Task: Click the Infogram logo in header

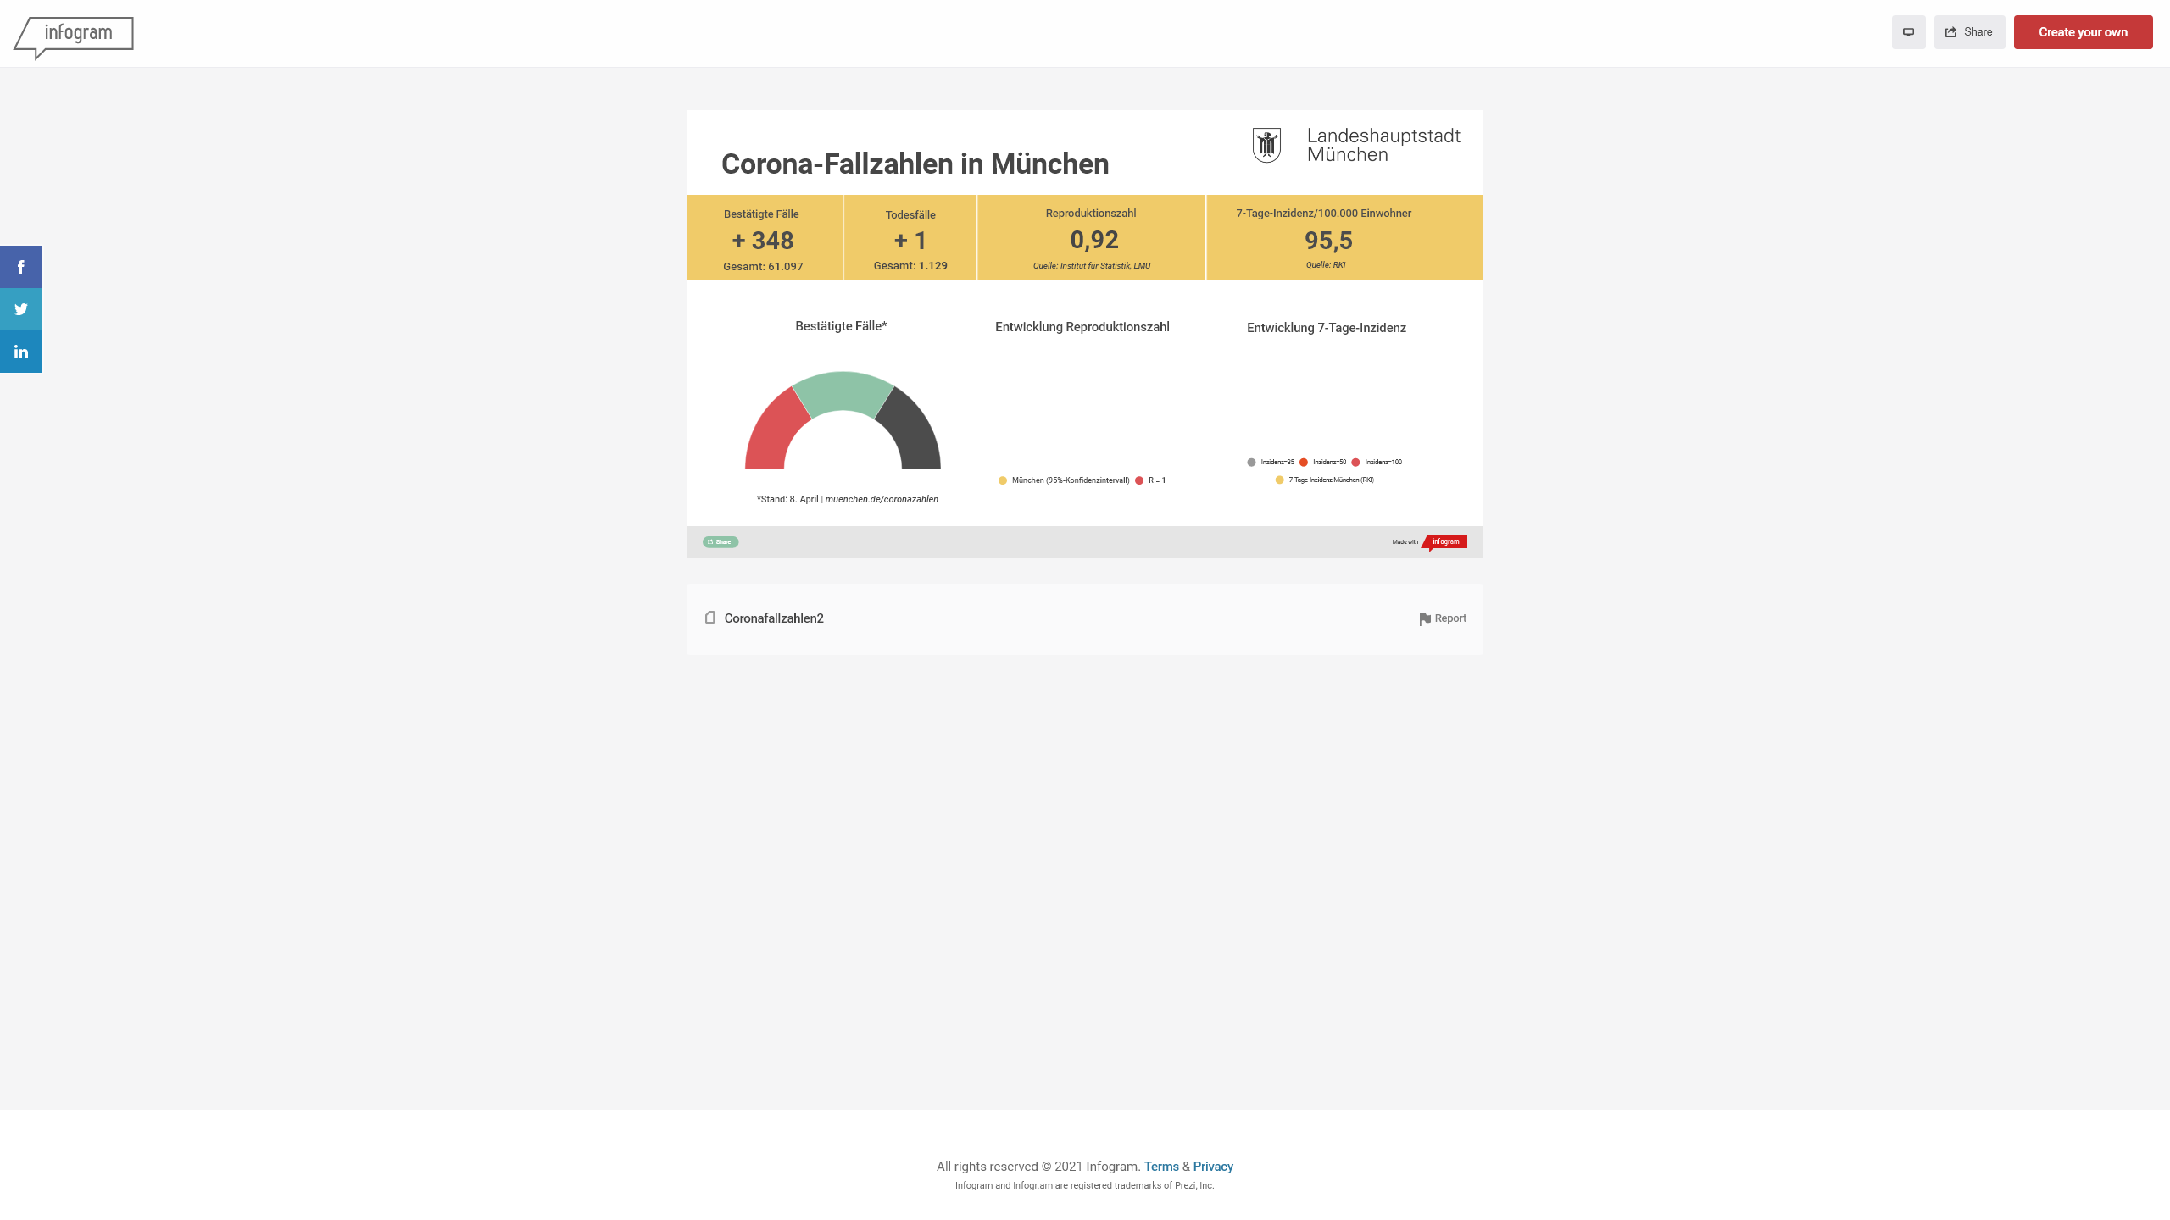Action: pos(75,36)
